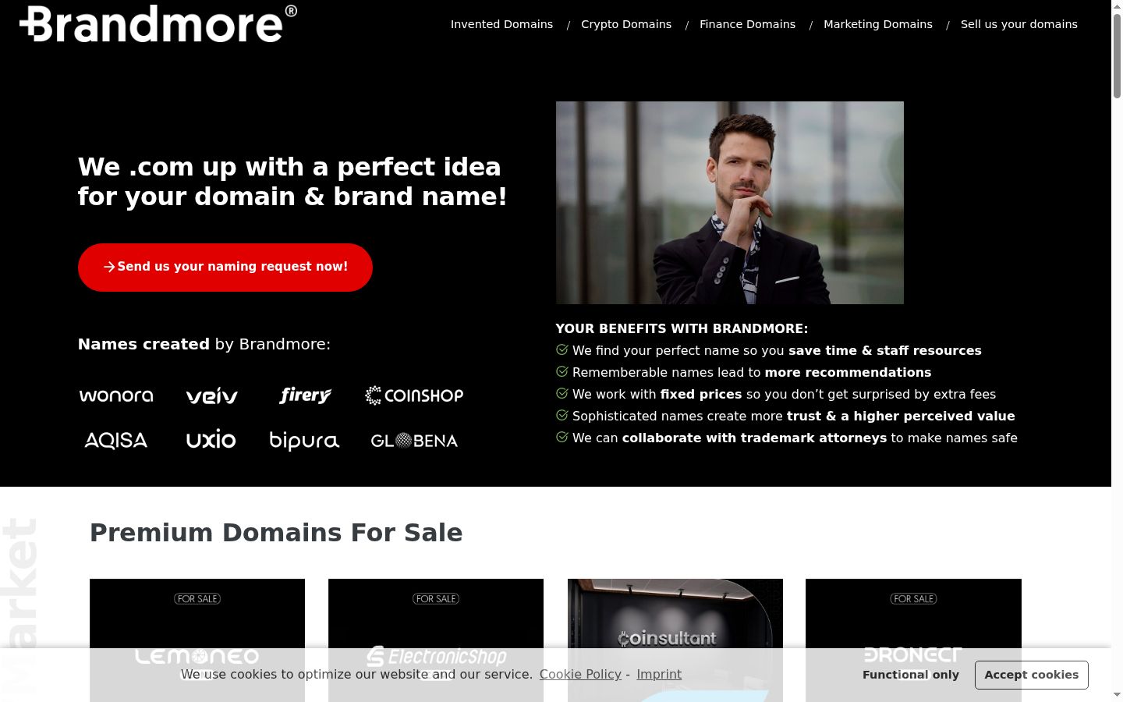Screen dimensions: 1123x702
Task: Click the 'YOUR BENEFITS WITH BRANDMORE:' heading
Action: [x=682, y=328]
